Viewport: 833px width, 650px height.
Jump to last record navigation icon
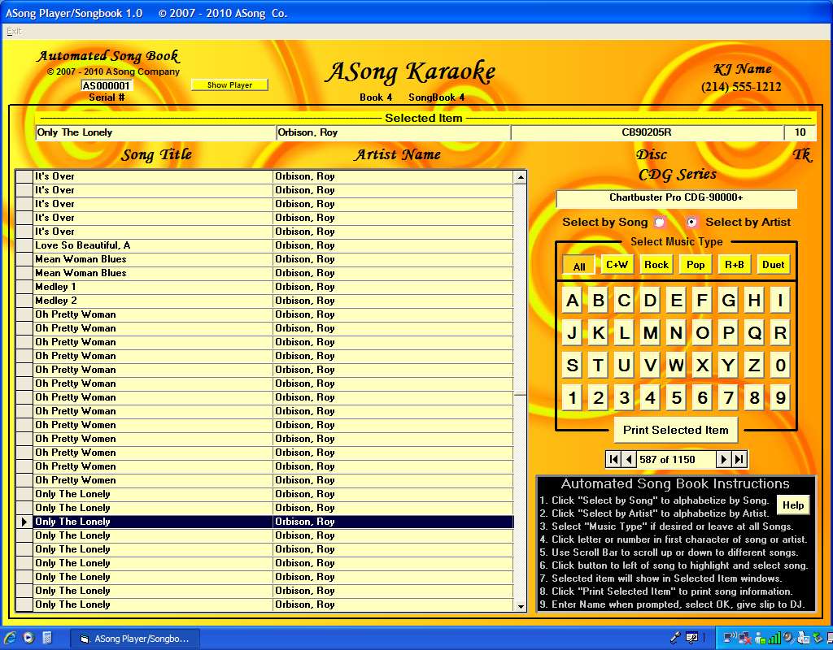(739, 460)
